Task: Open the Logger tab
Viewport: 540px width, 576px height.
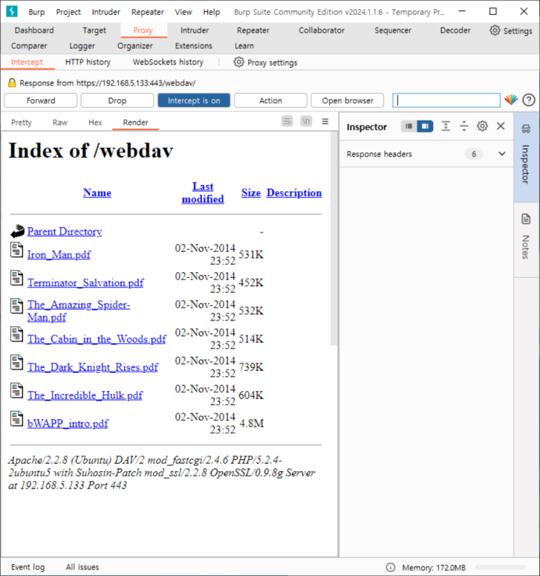Action: pos(82,45)
